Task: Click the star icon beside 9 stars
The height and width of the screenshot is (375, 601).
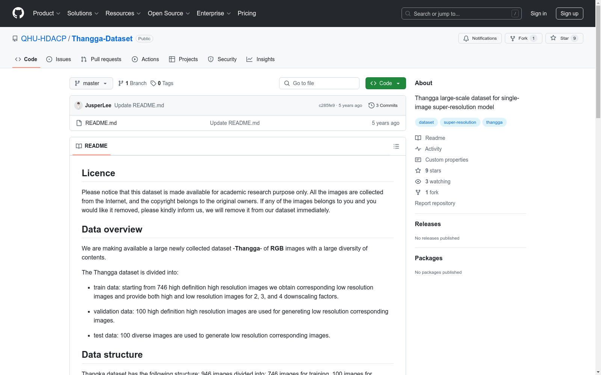Action: (418, 171)
